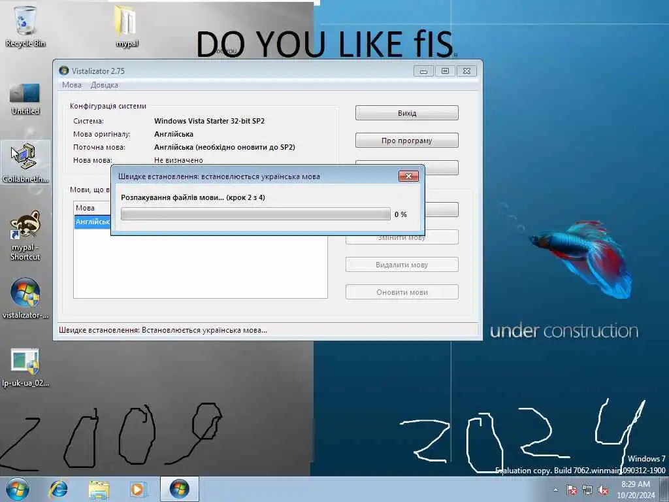
Task: Show hidden tray icons arrow
Action: click(555, 490)
